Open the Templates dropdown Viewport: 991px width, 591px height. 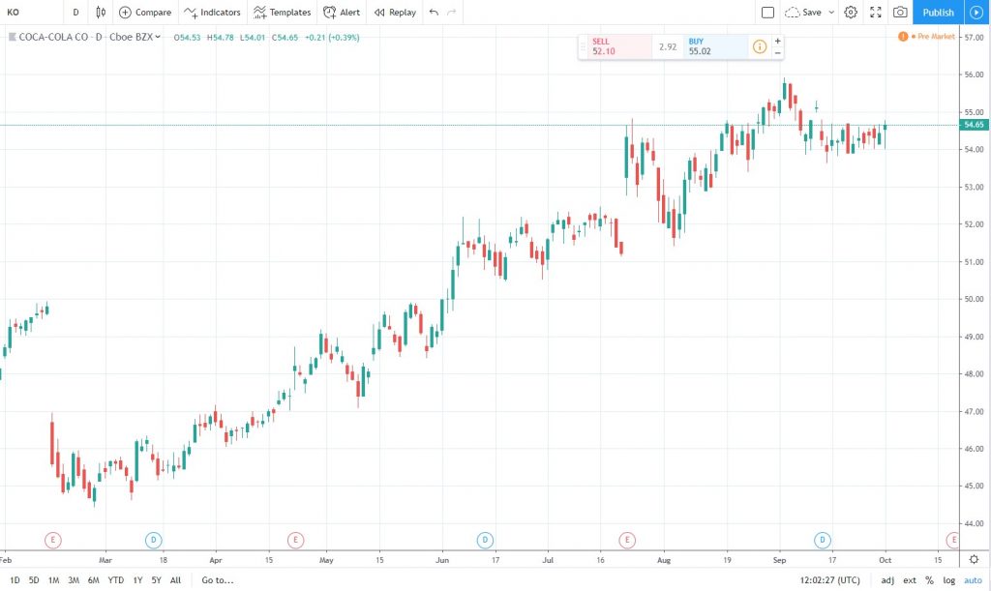pos(282,13)
